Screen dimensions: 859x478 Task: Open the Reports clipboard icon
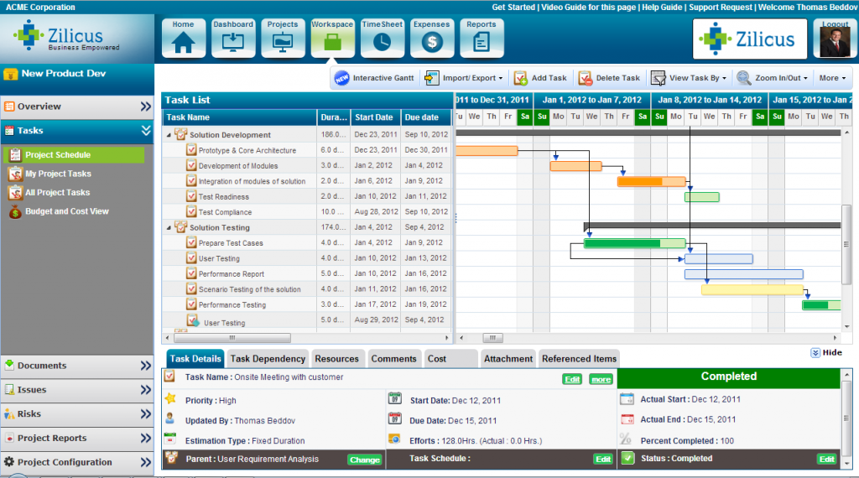pyautogui.click(x=481, y=39)
